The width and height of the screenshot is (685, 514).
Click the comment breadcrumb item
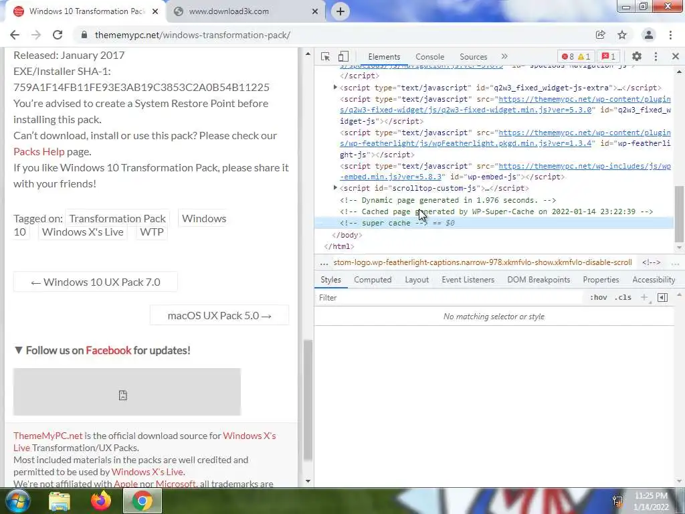coord(651,262)
